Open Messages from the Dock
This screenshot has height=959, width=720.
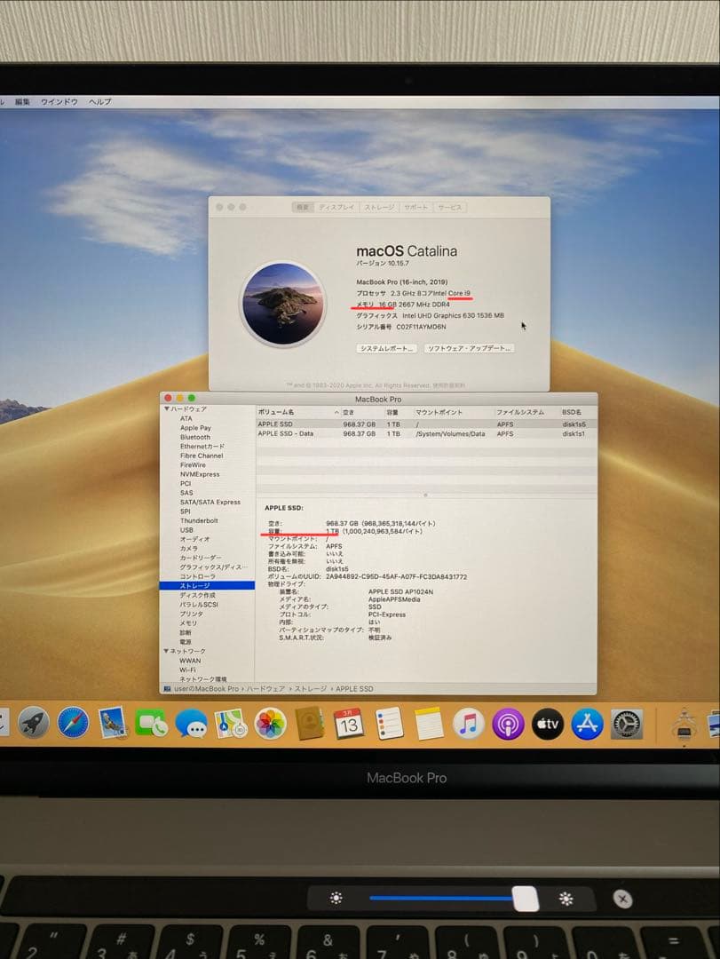point(194,725)
